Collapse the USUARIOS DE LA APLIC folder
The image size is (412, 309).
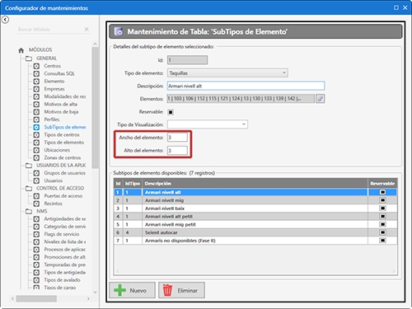tap(29, 166)
